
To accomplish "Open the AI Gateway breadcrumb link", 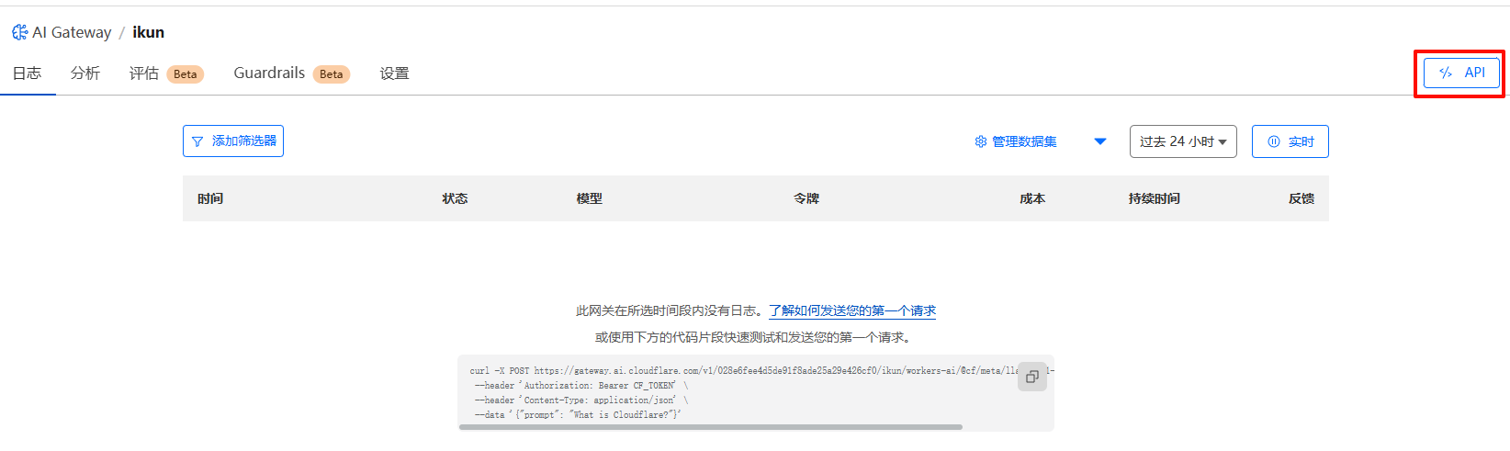I will 72,32.
